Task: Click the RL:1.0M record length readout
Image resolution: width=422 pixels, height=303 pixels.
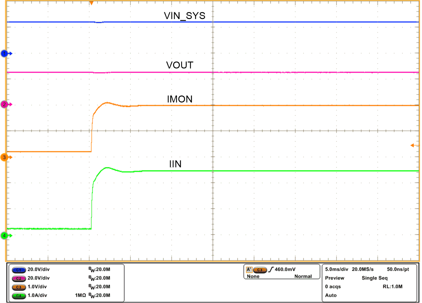Action: 393,287
